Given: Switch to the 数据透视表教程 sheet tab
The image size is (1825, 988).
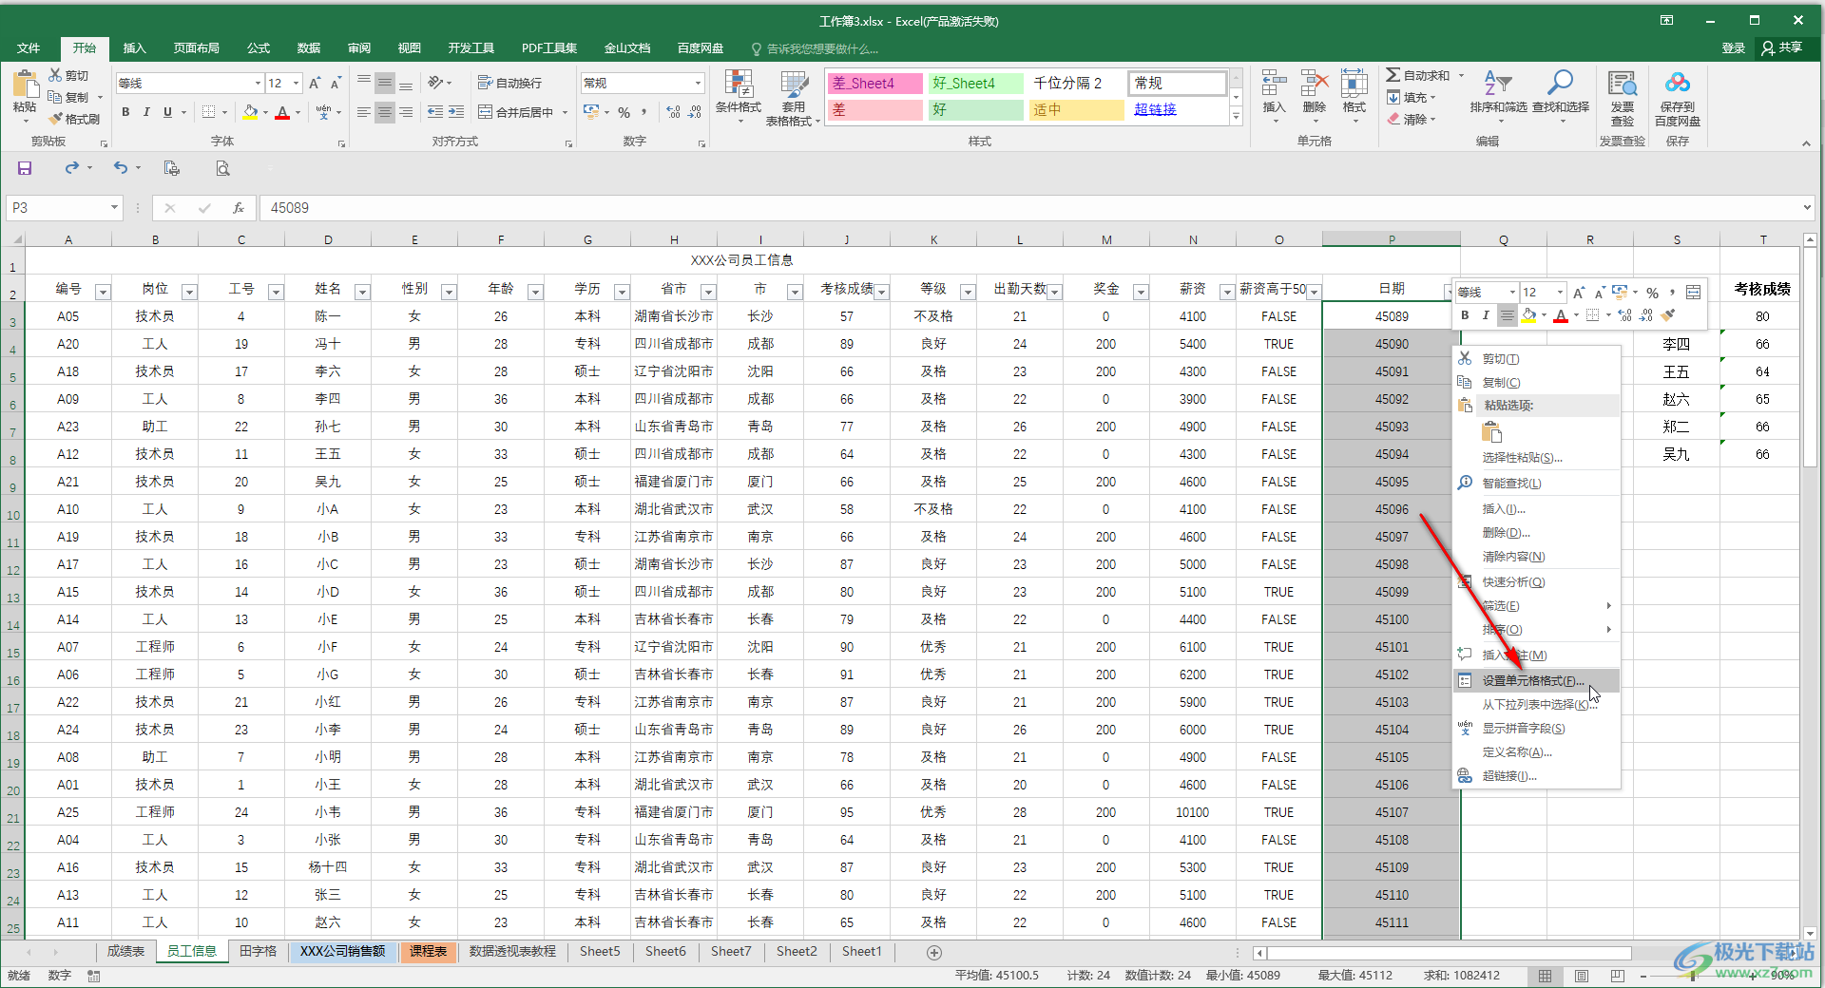Looking at the screenshot, I should tap(512, 951).
